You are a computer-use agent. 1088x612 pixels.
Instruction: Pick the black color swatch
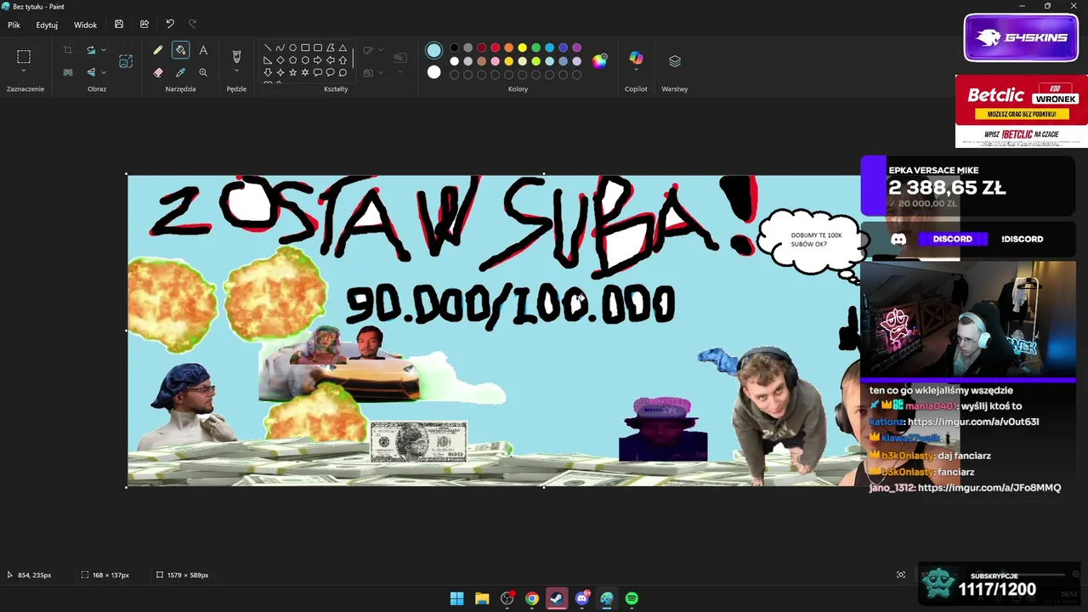(454, 48)
